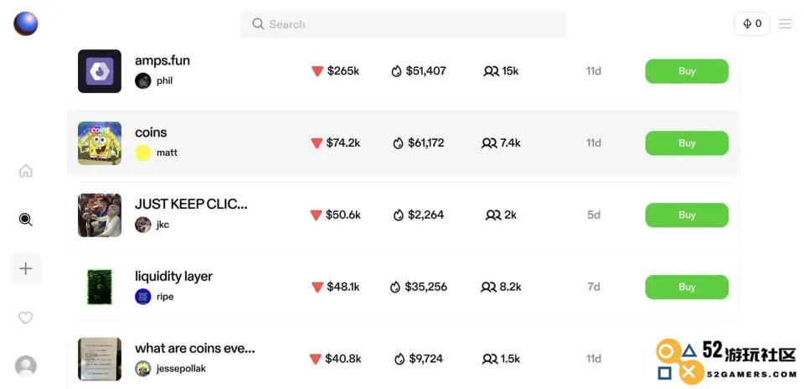
Task: Open the SpongeBob coins thumbnail
Action: tap(100, 143)
